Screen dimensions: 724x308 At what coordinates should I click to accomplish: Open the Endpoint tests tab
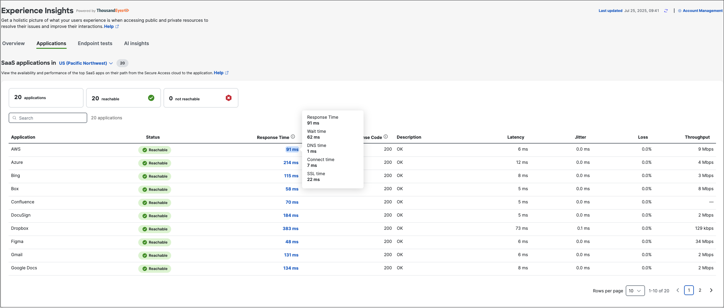95,44
